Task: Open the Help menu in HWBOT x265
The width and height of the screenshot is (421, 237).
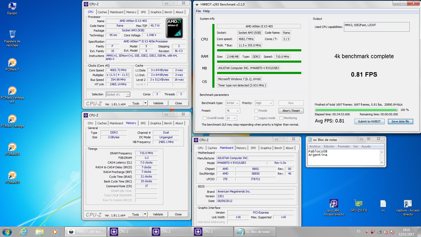Action: (x=206, y=11)
